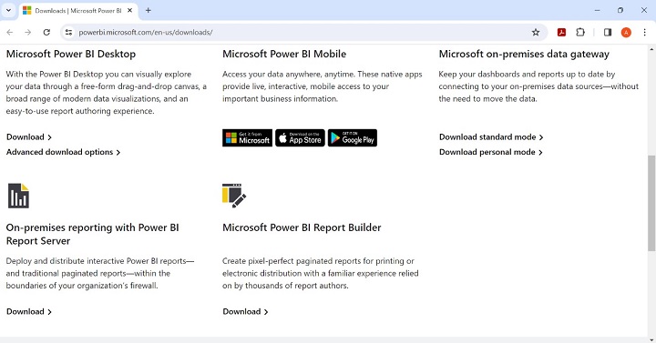
Task: Open the Chrome three-dot menu
Action: pos(644,32)
